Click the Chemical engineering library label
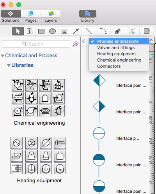The width and height of the screenshot is (156, 194). point(39,123)
